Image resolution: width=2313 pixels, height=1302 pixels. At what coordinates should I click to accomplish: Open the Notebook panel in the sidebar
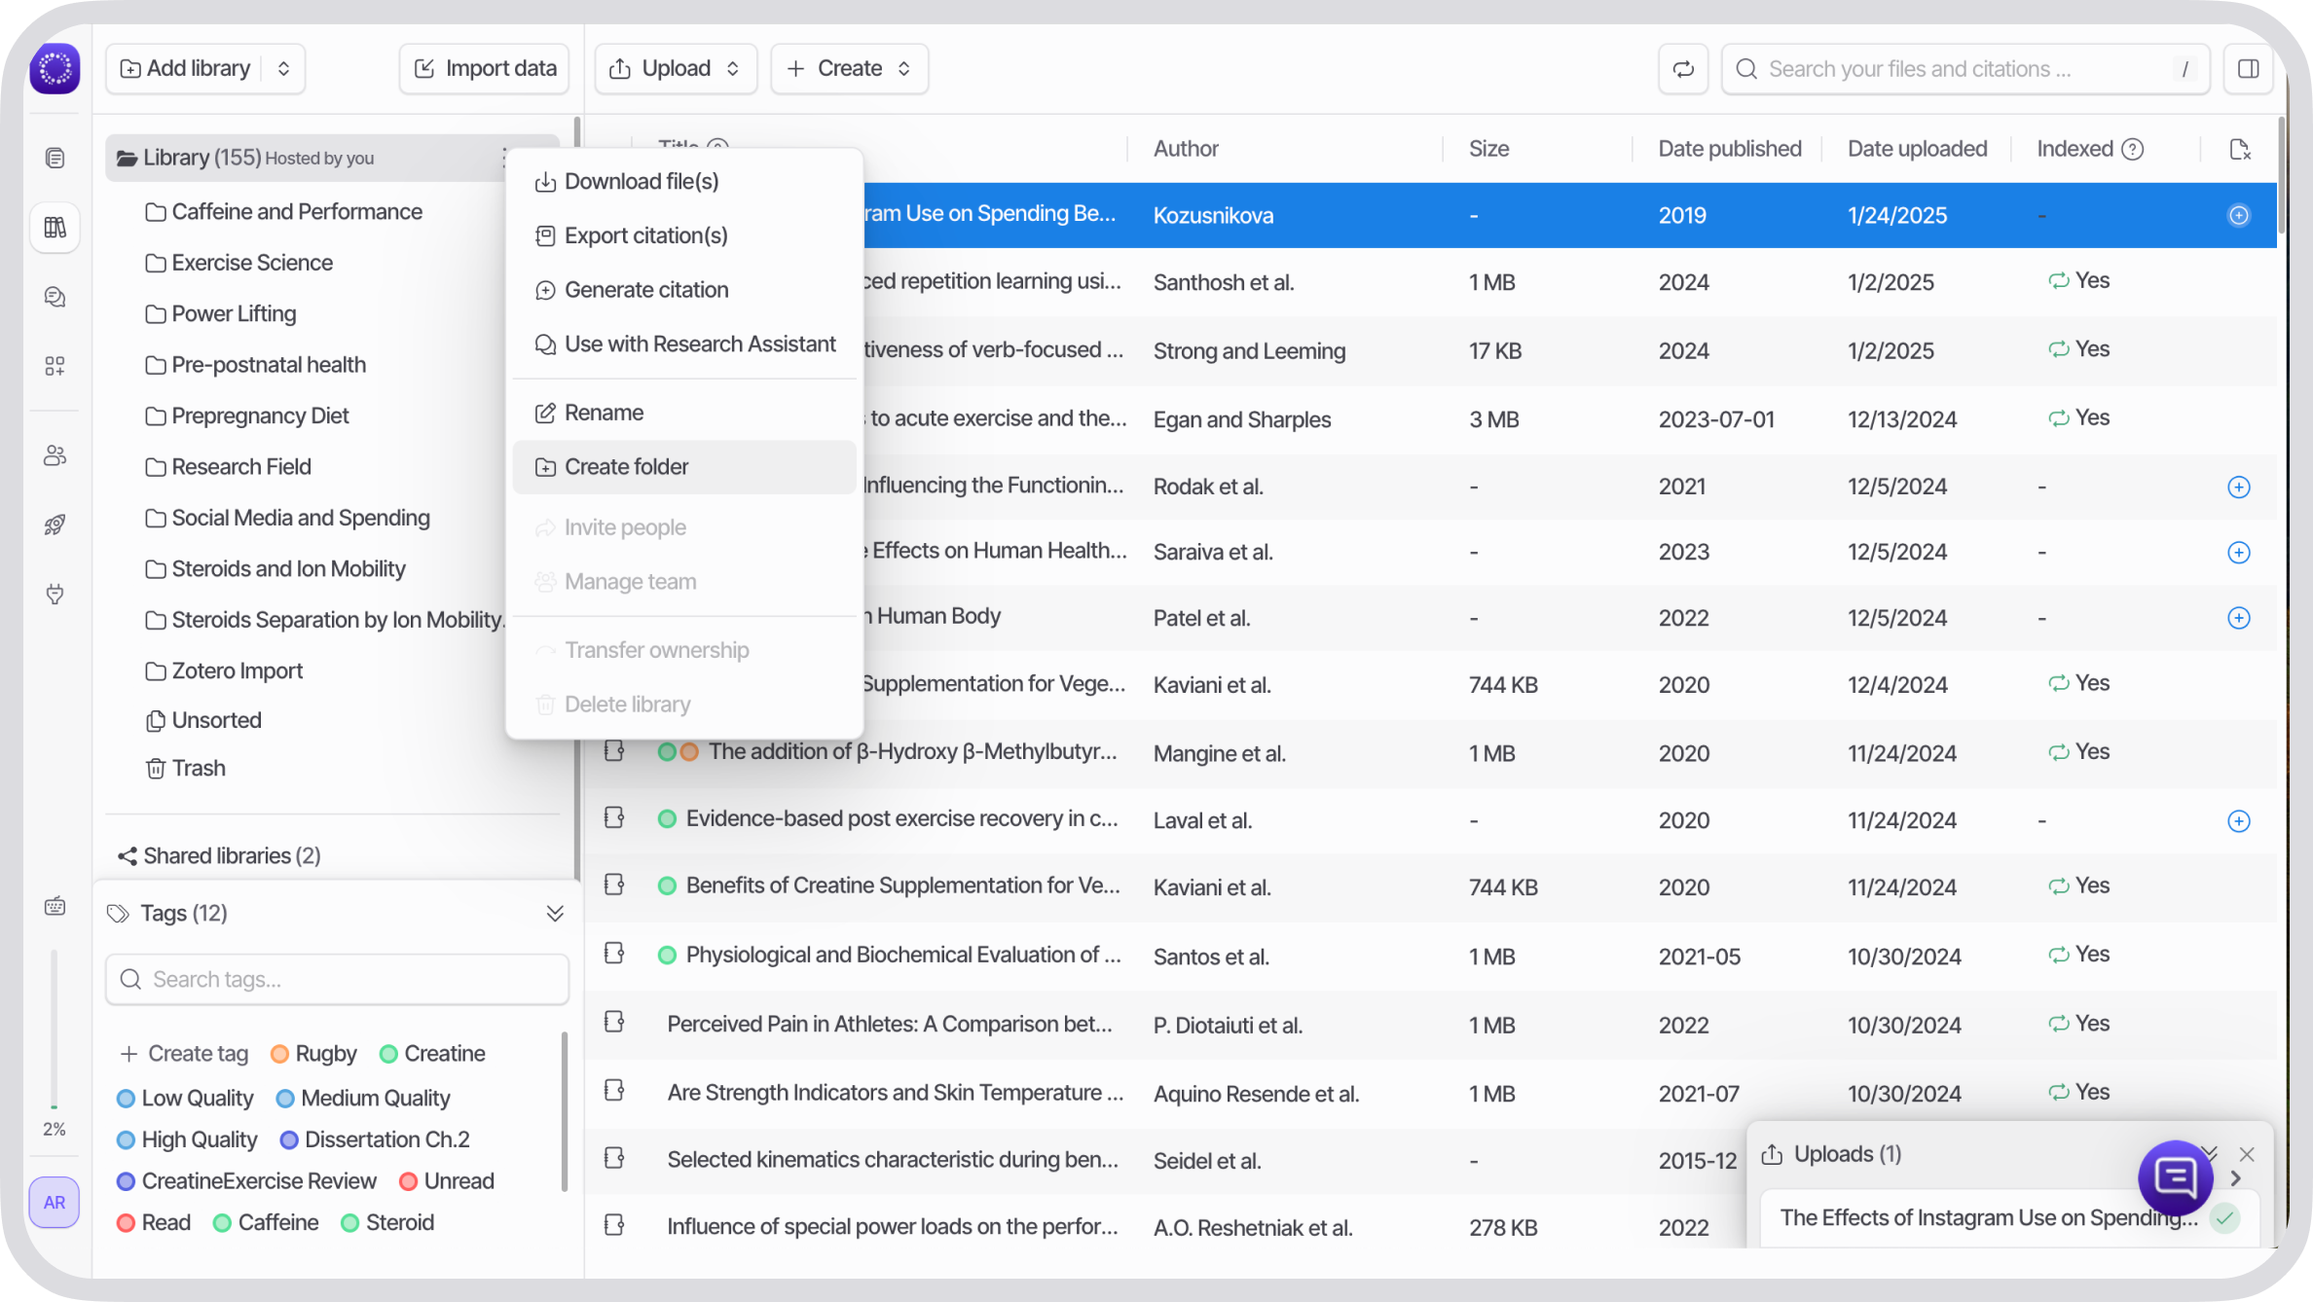pos(55,157)
